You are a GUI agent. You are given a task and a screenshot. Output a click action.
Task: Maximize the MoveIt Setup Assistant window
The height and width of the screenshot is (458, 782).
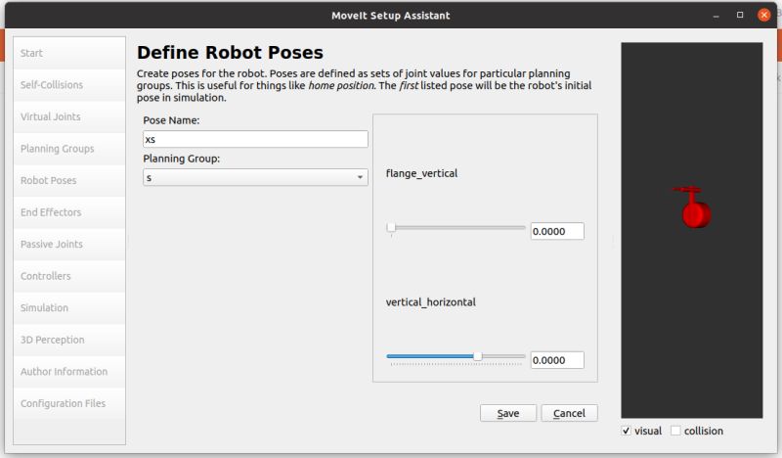coord(740,15)
